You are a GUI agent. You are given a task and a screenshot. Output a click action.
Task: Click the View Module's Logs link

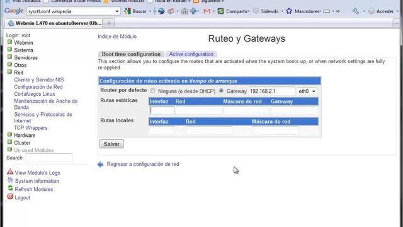point(37,173)
